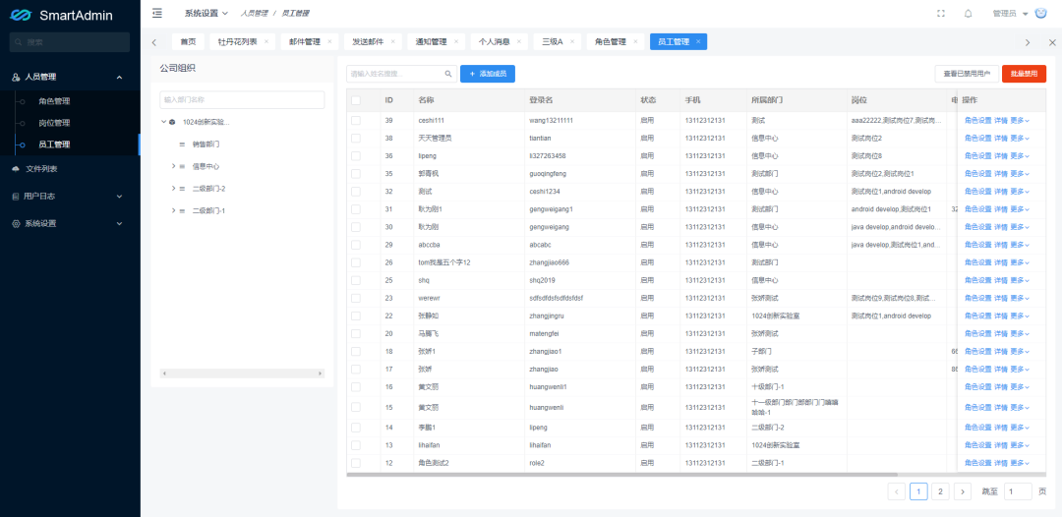
Task: Click the SmartAdmin logo icon
Action: coord(21,15)
